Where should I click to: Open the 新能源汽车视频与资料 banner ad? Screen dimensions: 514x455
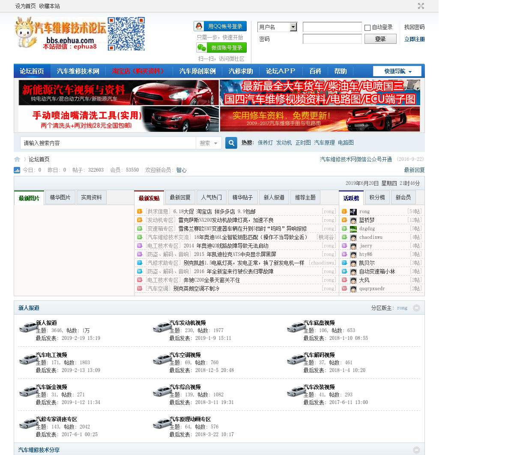[119, 92]
